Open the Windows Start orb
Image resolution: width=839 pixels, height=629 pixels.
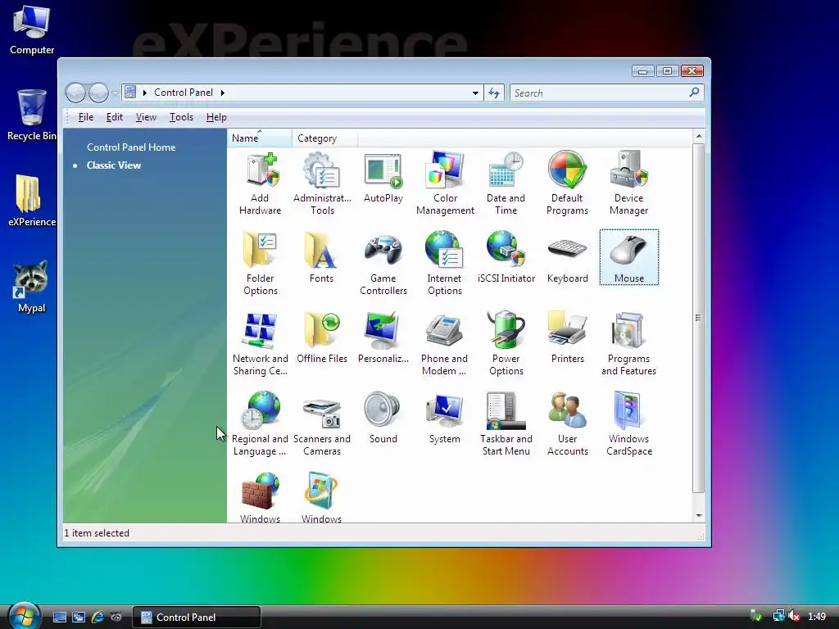tap(24, 615)
